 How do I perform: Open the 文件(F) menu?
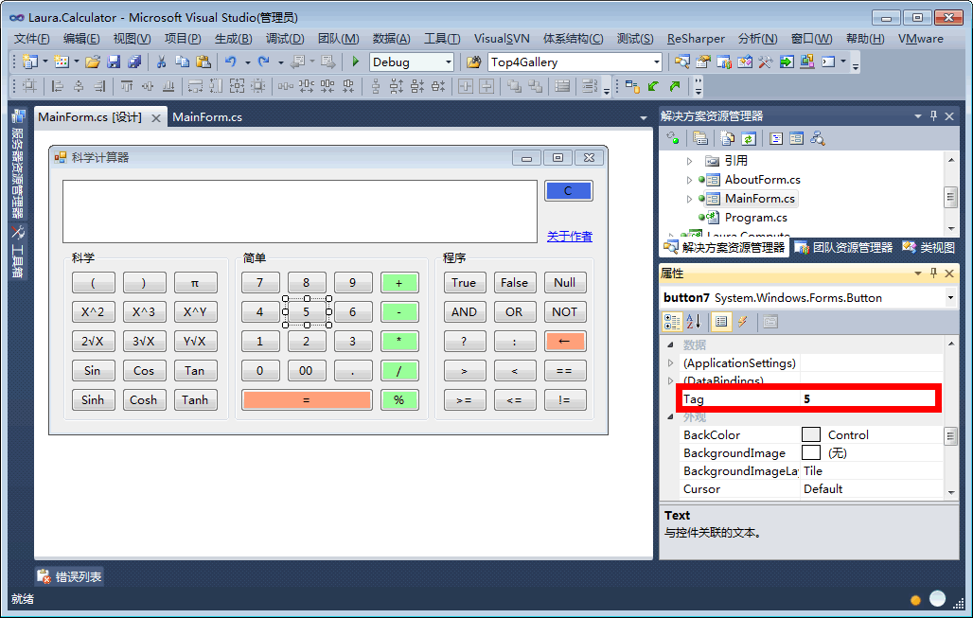pyautogui.click(x=31, y=39)
